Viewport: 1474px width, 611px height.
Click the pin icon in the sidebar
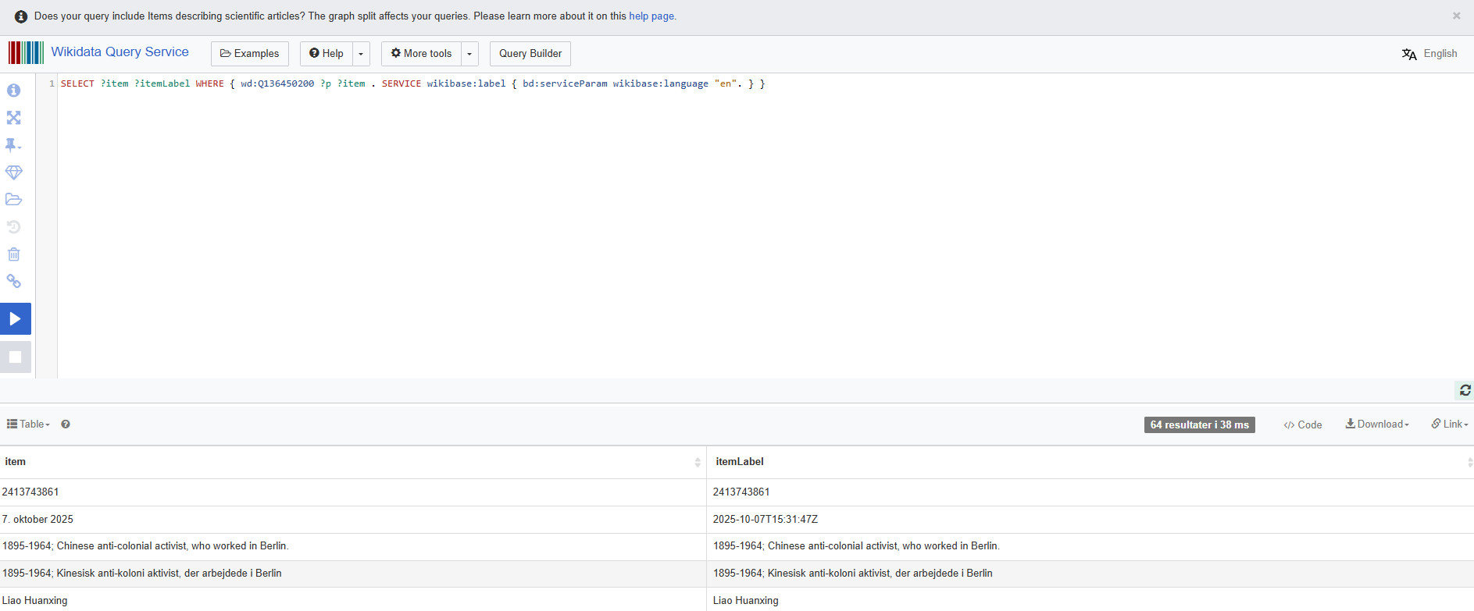pyautogui.click(x=12, y=145)
